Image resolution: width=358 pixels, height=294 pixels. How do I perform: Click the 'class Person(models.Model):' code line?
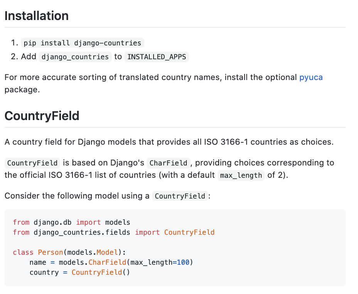tap(69, 252)
